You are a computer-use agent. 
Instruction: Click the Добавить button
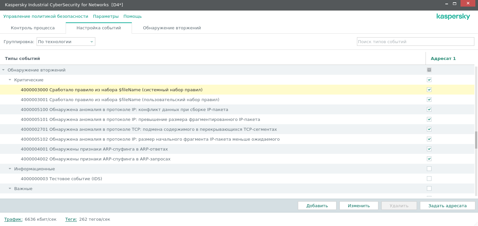point(317,206)
